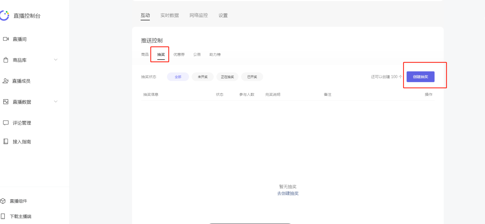The image size is (485, 224).
Task: Filter lotteries by 未开奖 status
Action: coord(203,77)
